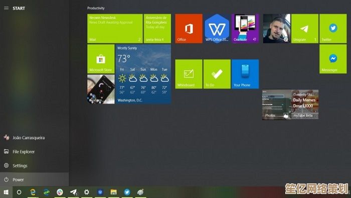This screenshot has width=351, height=198.
Task: Open Twitter bird icon on taskbar
Action: 127,192
